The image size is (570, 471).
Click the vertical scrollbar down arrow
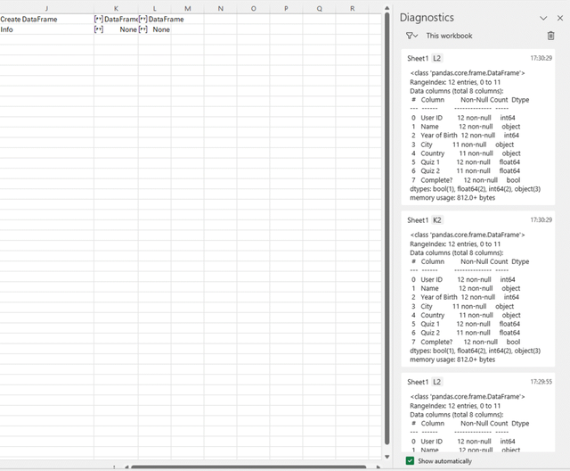click(x=387, y=457)
